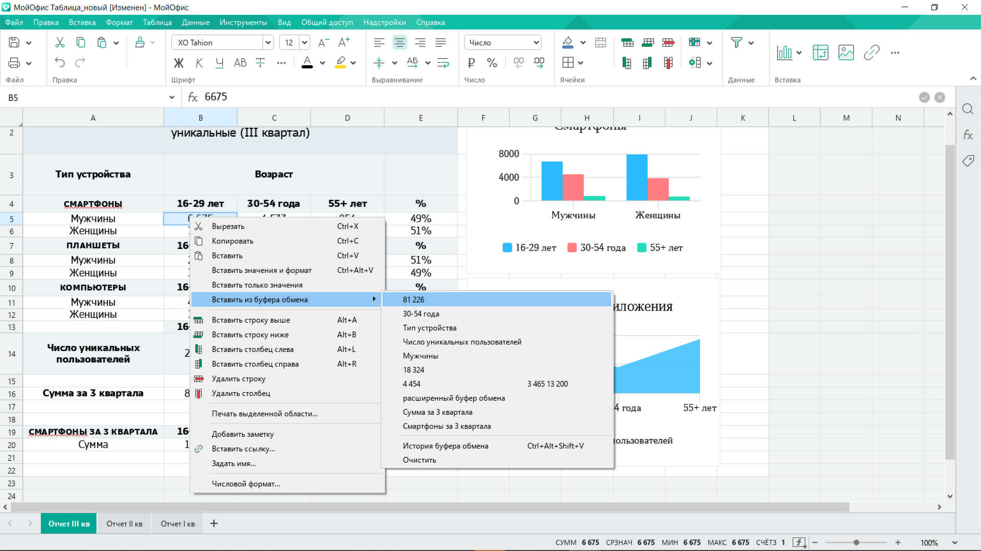Toggle italic К formatting
981x551 pixels.
199,63
